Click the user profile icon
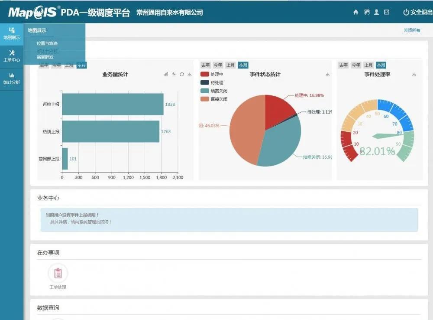 (x=377, y=13)
